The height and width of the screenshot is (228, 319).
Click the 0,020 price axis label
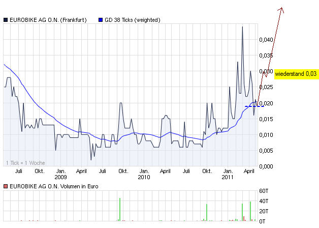pyautogui.click(x=266, y=103)
